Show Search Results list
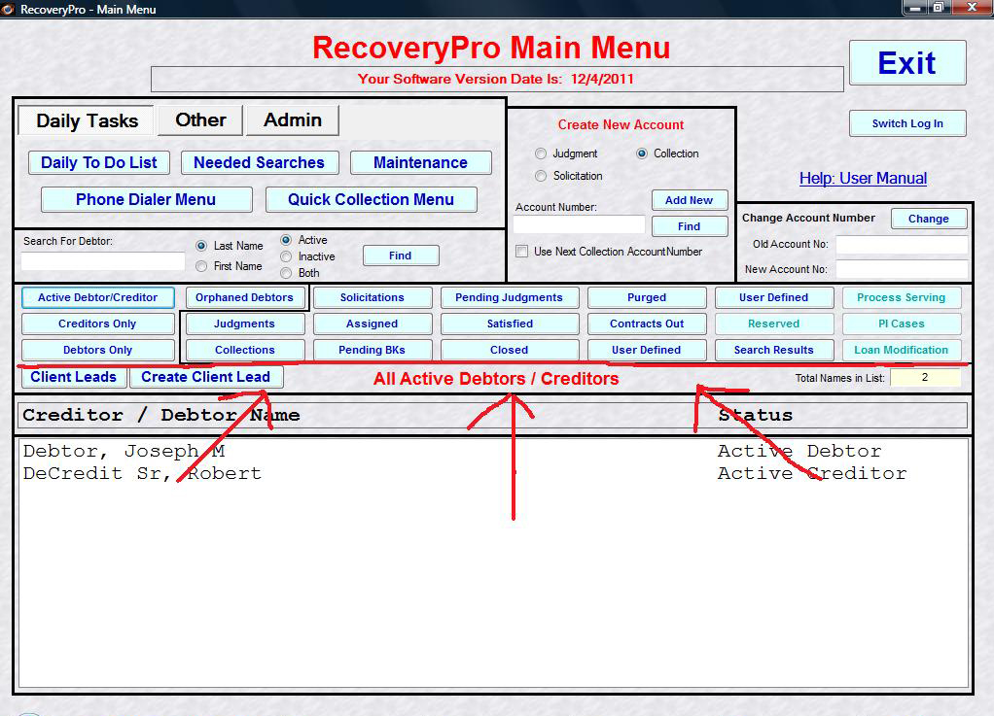Viewport: 994px width, 716px height. (774, 350)
